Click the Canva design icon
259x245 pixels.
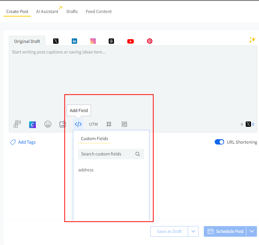[x=32, y=124]
